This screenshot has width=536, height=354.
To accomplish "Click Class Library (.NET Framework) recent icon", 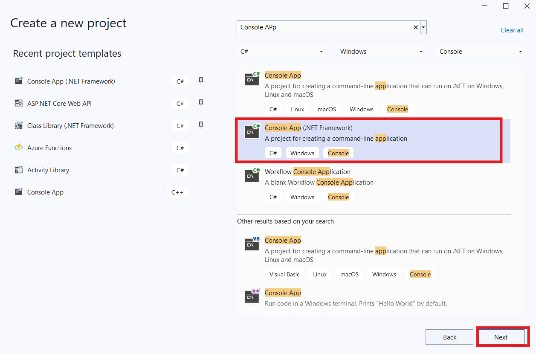I will (19, 125).
